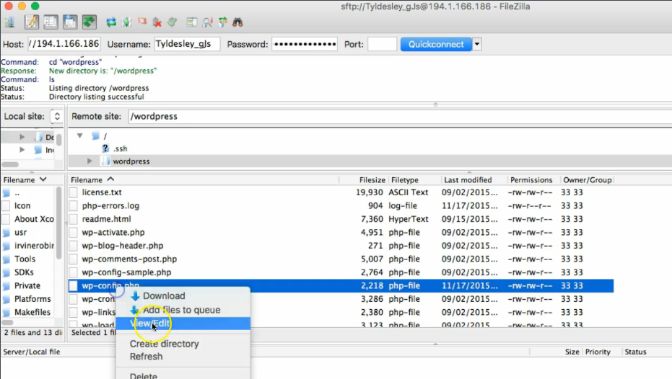This screenshot has height=379, width=672.
Task: Click the wp-comments-post.php file icon
Action: 74,259
